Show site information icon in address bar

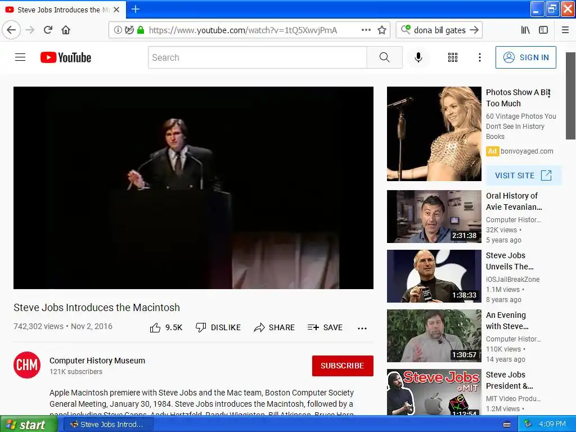coord(118,30)
